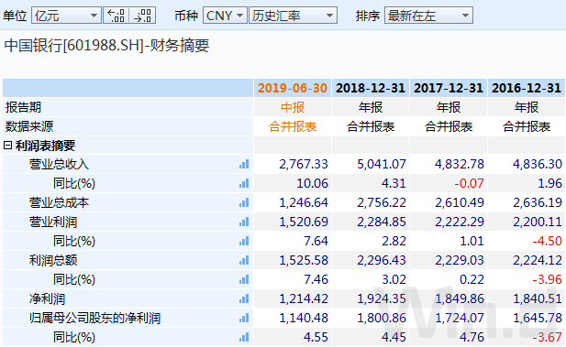This screenshot has height=347, width=566.
Task: Open chart icon for 利润总额 row
Action: [x=244, y=260]
